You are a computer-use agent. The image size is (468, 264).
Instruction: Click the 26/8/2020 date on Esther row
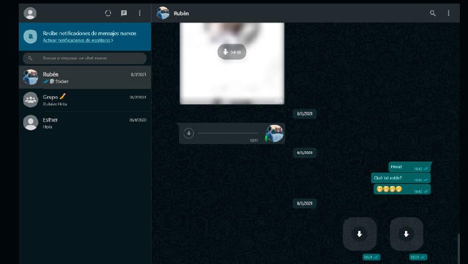(x=138, y=120)
